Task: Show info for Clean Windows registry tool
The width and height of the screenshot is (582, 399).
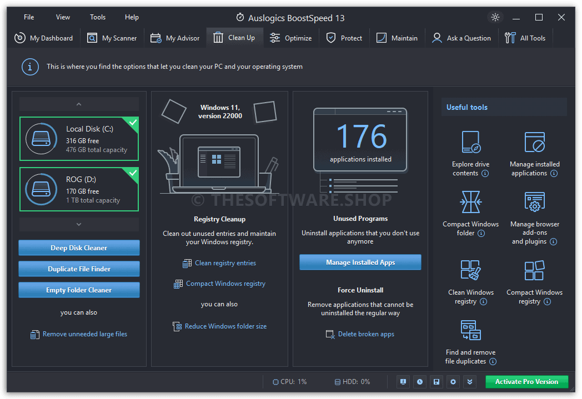Action: point(483,301)
